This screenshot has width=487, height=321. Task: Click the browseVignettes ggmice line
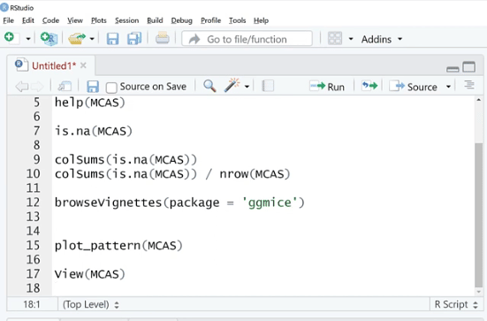click(179, 203)
